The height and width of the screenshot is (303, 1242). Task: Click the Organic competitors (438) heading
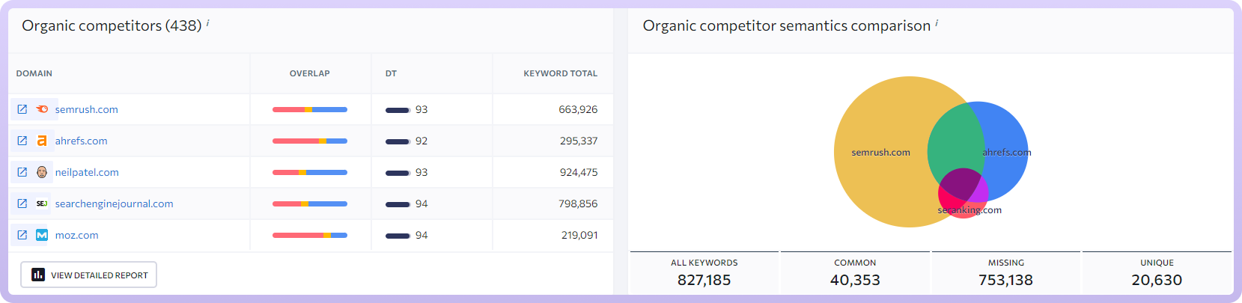click(x=112, y=25)
